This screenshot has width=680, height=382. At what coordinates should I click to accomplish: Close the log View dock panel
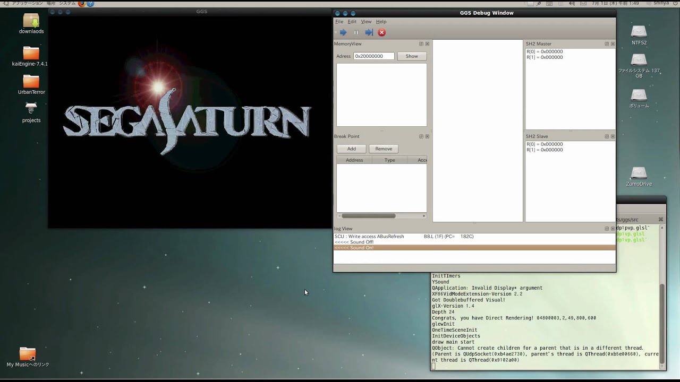tap(613, 229)
